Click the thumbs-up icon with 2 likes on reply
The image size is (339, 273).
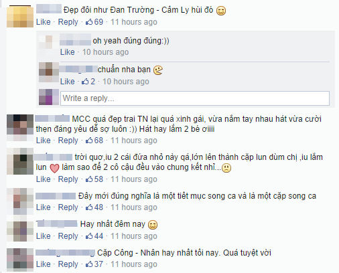pos(85,81)
